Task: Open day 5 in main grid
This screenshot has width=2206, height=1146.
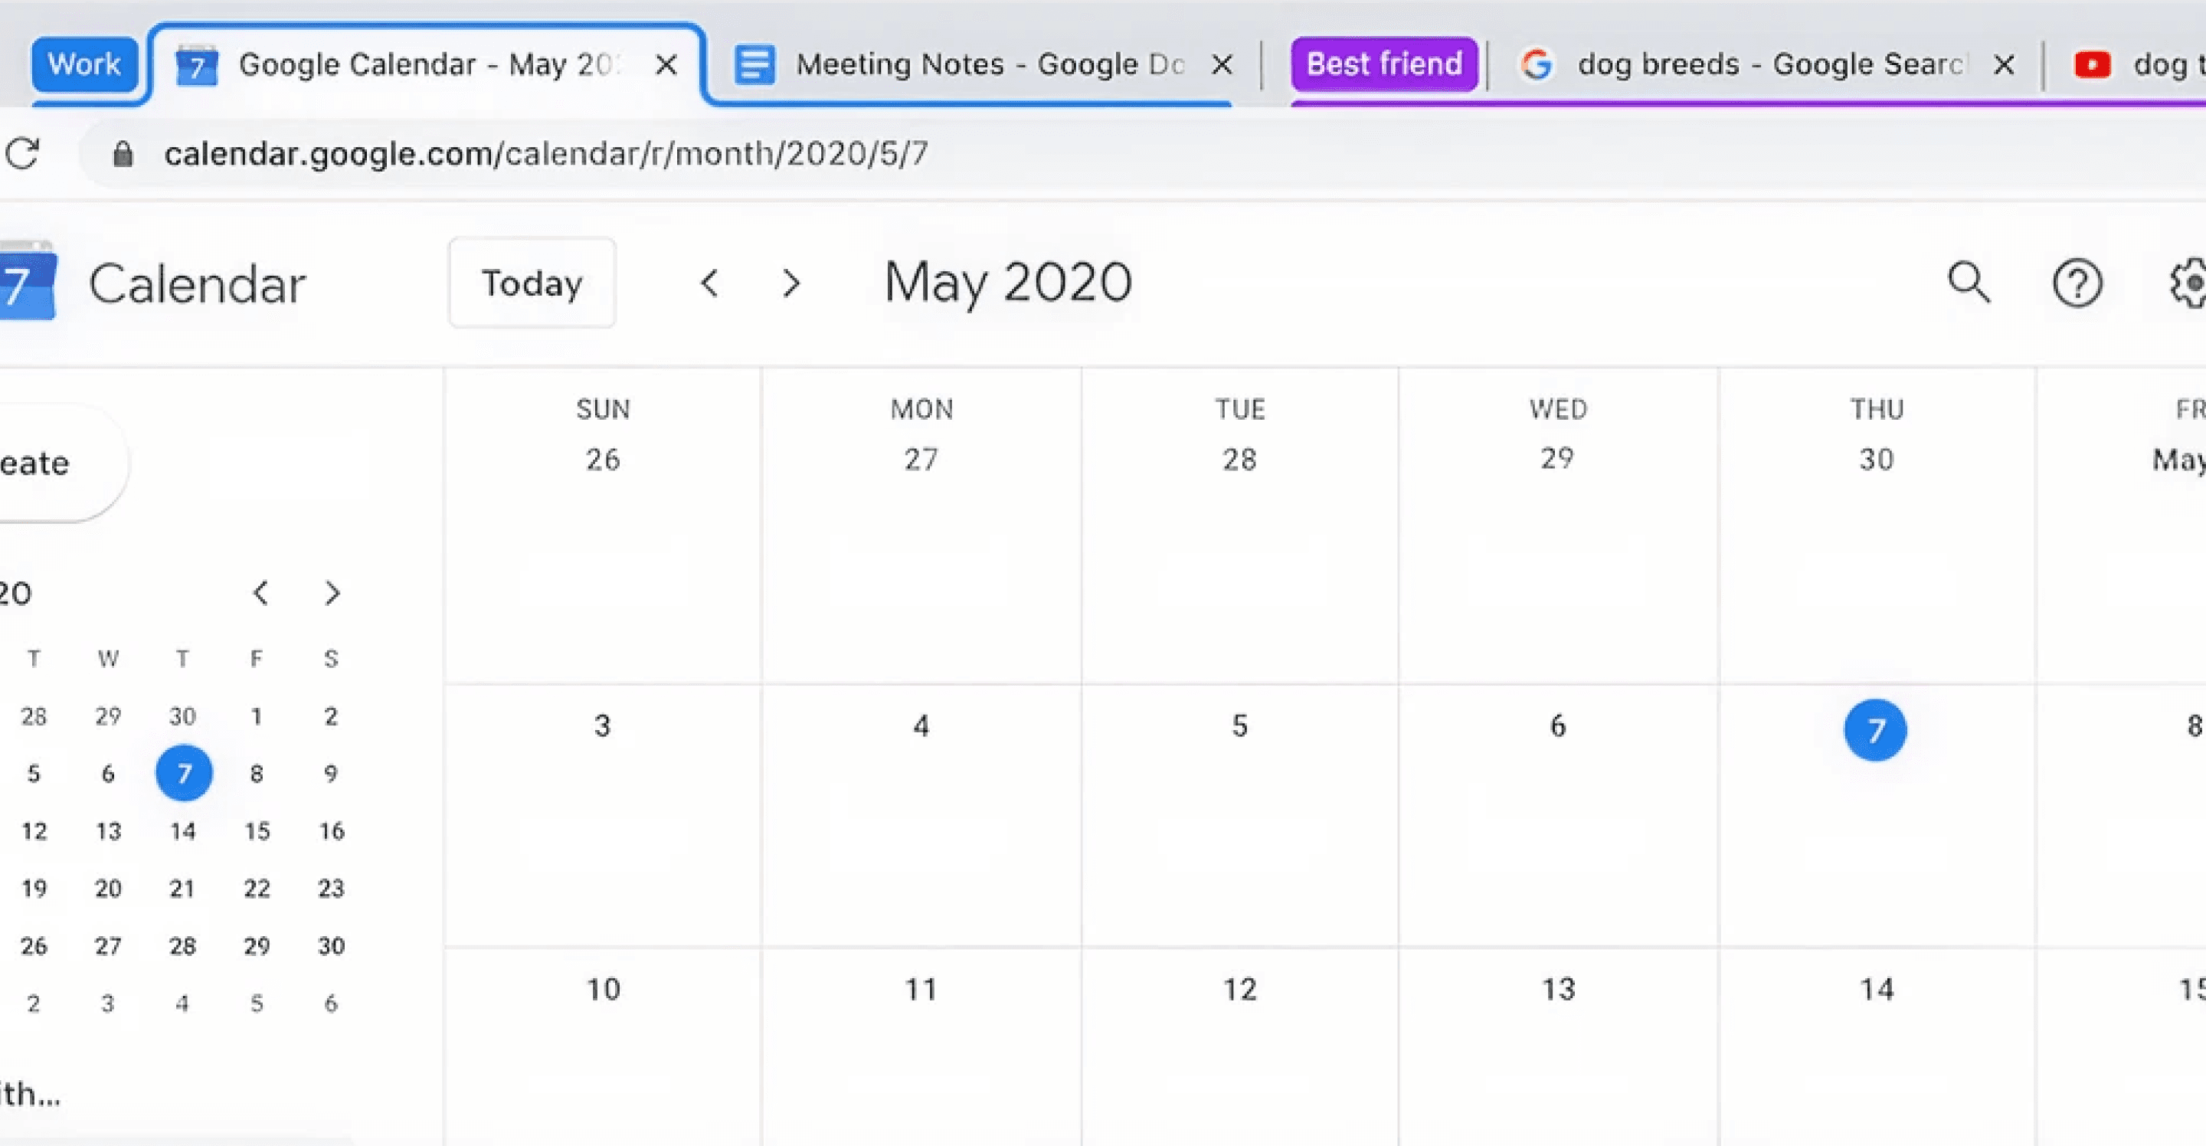Action: pyautogui.click(x=1240, y=725)
